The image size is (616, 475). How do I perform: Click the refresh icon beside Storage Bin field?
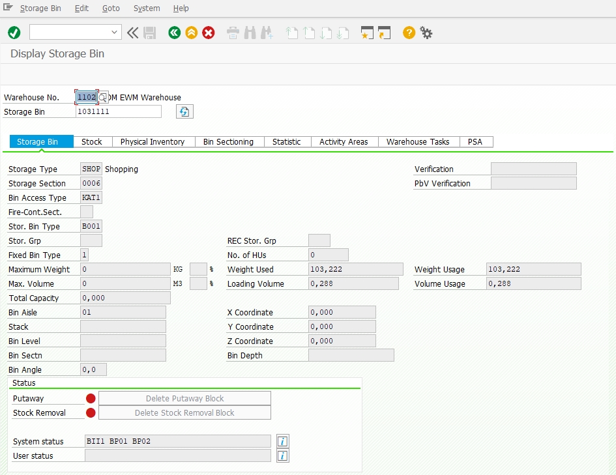[x=184, y=112]
